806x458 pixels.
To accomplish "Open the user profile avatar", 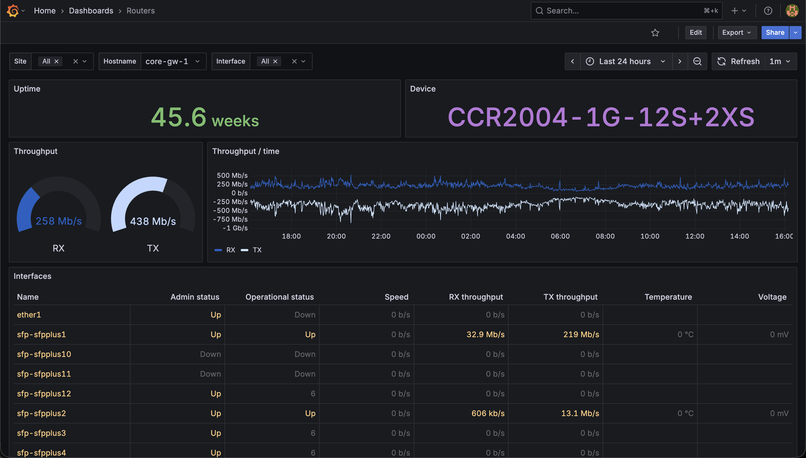I will click(x=792, y=11).
